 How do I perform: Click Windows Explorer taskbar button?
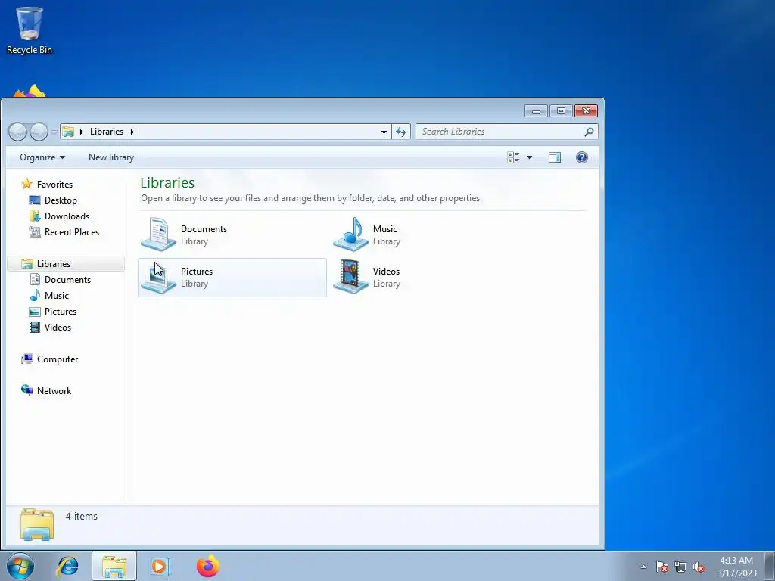click(x=114, y=566)
